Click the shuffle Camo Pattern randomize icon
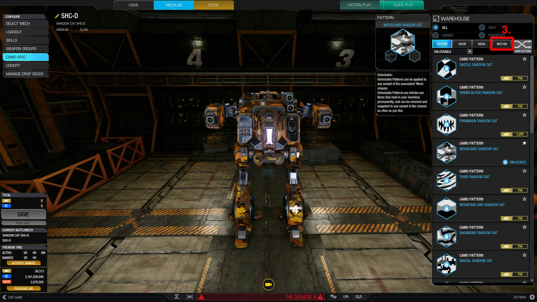537x302 pixels. (523, 44)
